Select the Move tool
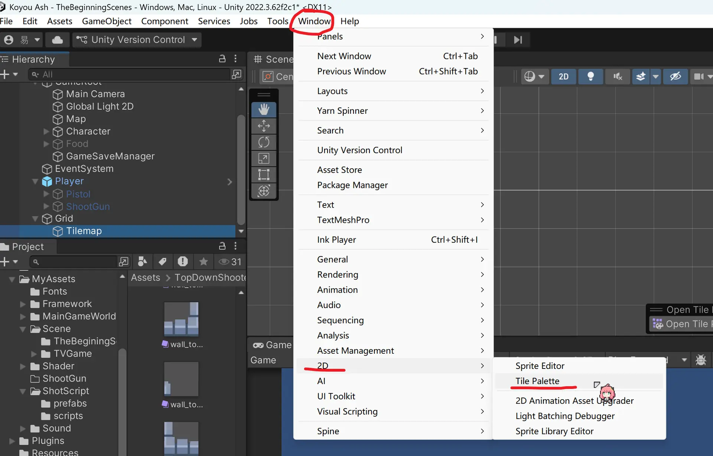Viewport: 713px width, 456px height. [264, 126]
